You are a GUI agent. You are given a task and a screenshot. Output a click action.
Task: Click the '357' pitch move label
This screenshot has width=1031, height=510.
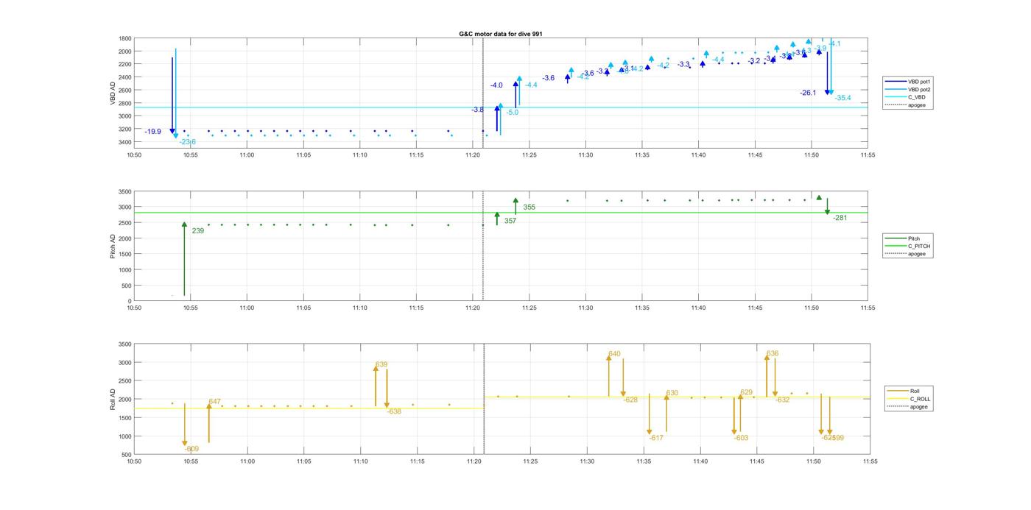click(x=510, y=221)
